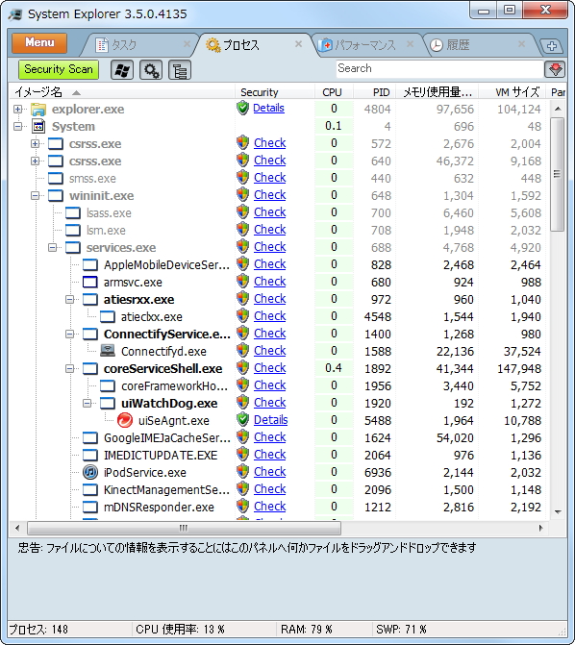
Task: Click the Windows system processes toolbar icon
Action: click(x=122, y=70)
